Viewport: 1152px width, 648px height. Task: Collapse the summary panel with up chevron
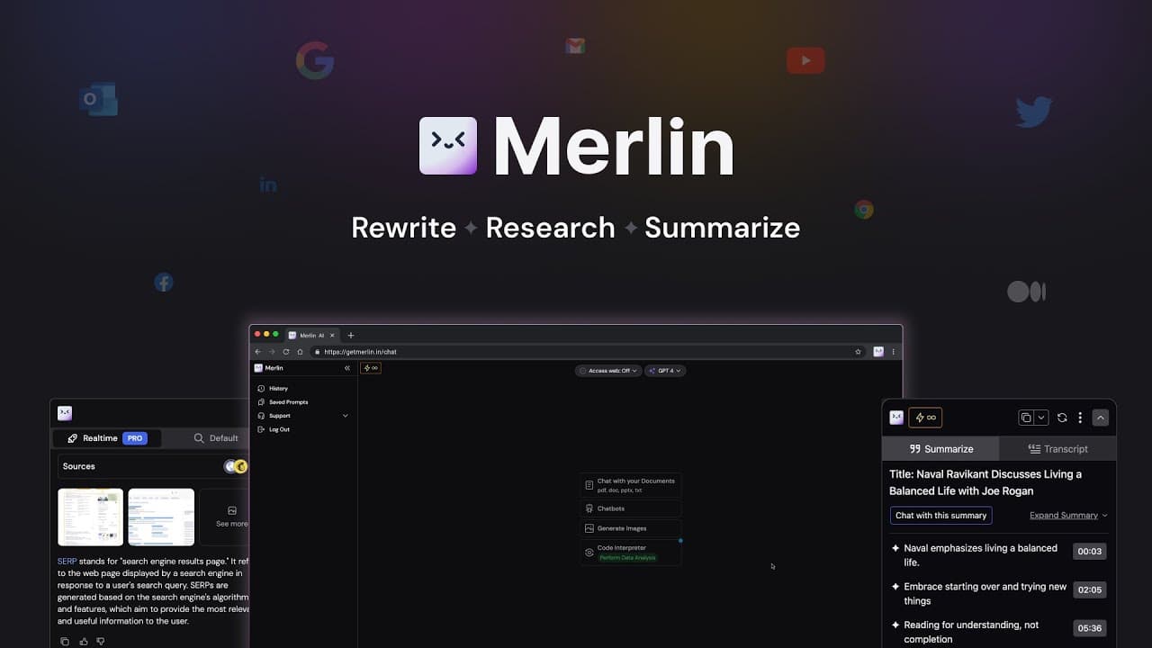pyautogui.click(x=1100, y=418)
